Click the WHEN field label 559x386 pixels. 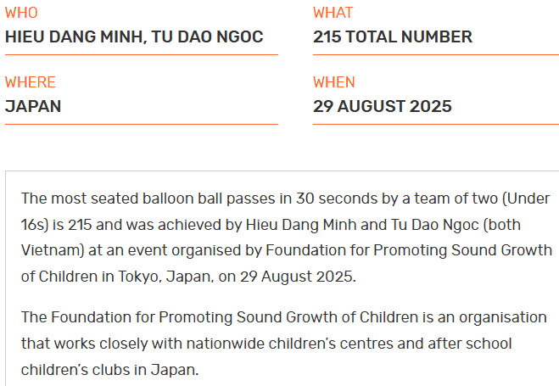coord(334,82)
